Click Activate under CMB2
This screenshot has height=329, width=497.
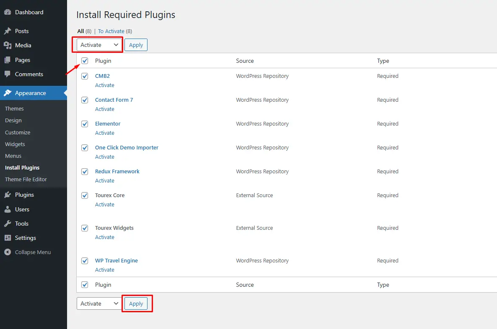(105, 85)
